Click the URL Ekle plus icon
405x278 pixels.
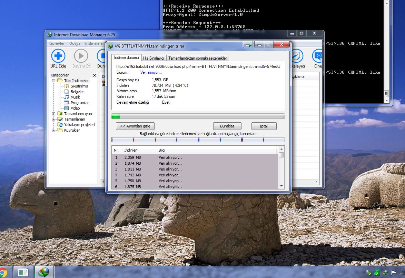[58, 55]
